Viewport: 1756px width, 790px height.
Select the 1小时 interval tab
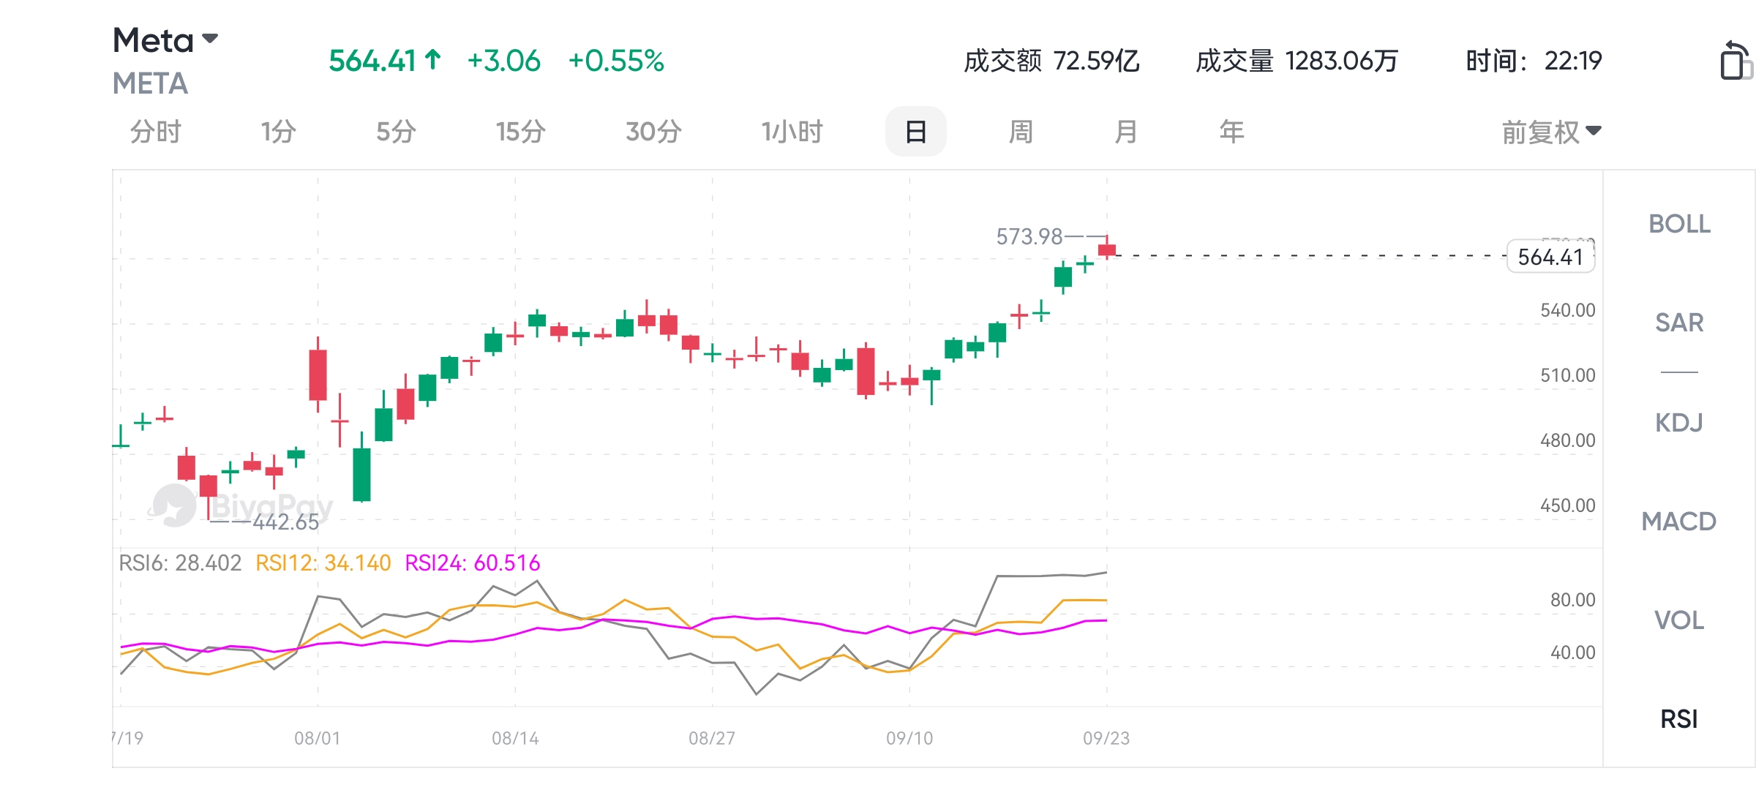[792, 132]
